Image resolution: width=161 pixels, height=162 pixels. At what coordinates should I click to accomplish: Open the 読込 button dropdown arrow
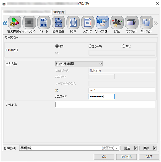(x=136, y=148)
